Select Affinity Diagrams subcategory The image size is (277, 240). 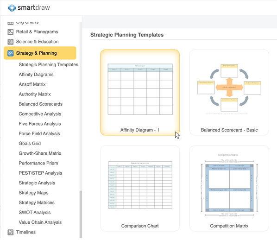pyautogui.click(x=36, y=75)
